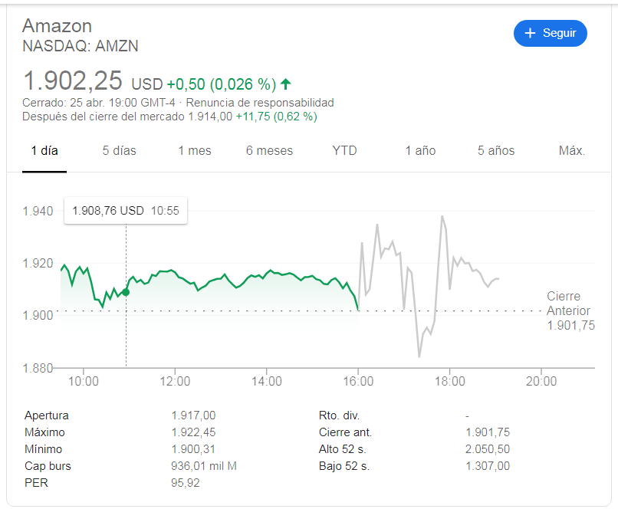Open the 1 mes chart range

(195, 150)
